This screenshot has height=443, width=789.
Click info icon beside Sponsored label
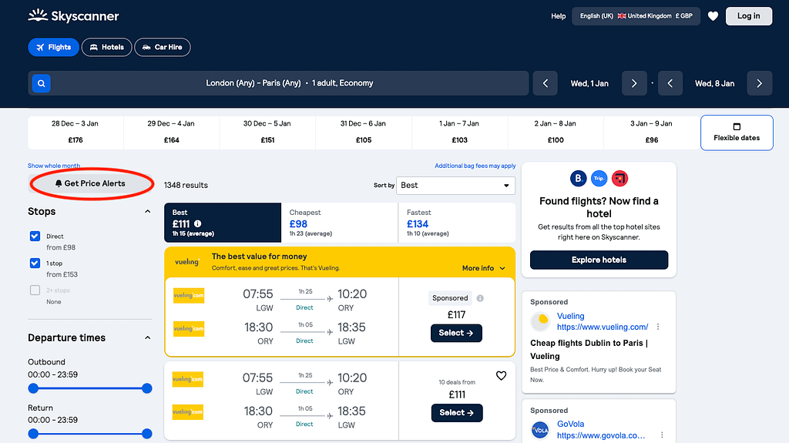(480, 298)
